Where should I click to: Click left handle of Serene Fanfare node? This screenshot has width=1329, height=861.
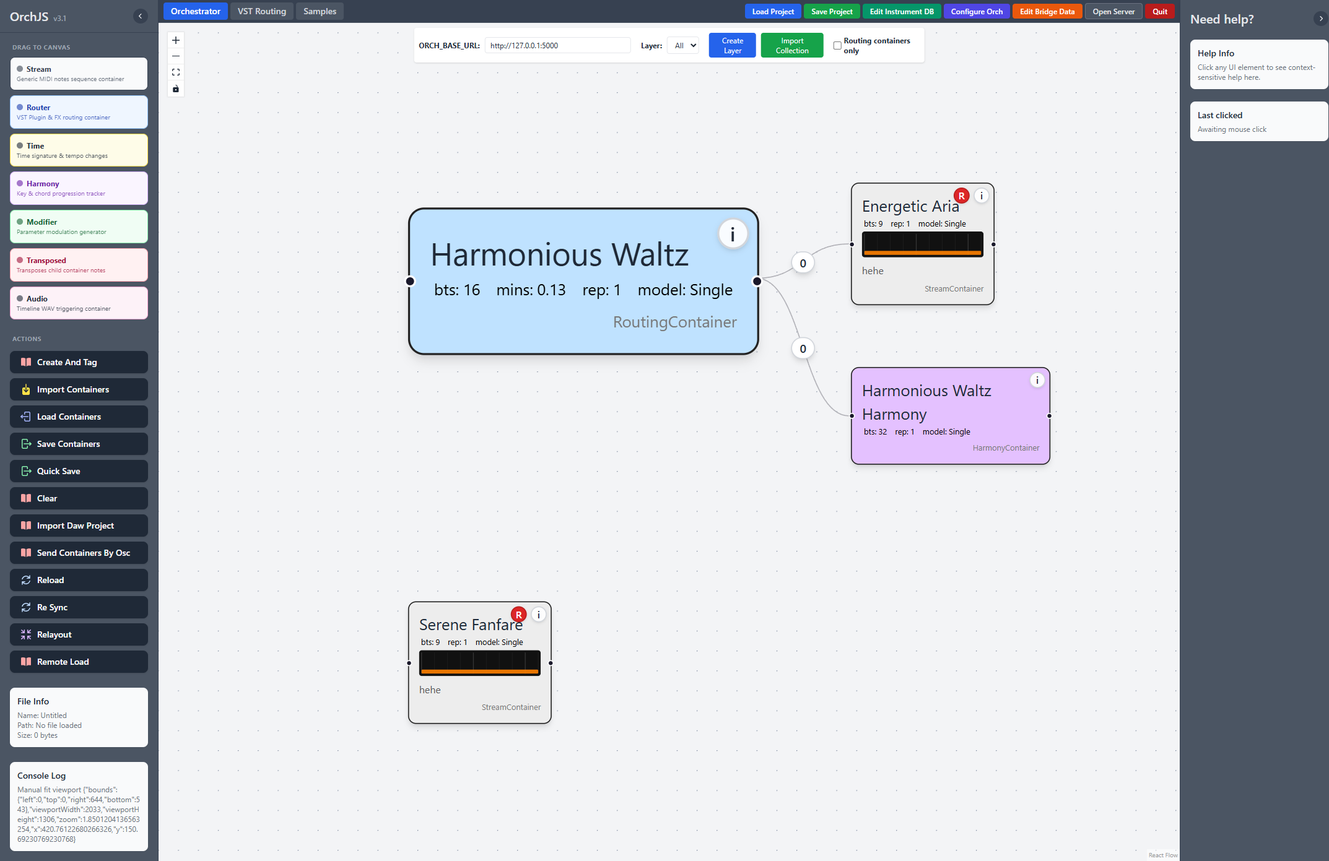[409, 663]
